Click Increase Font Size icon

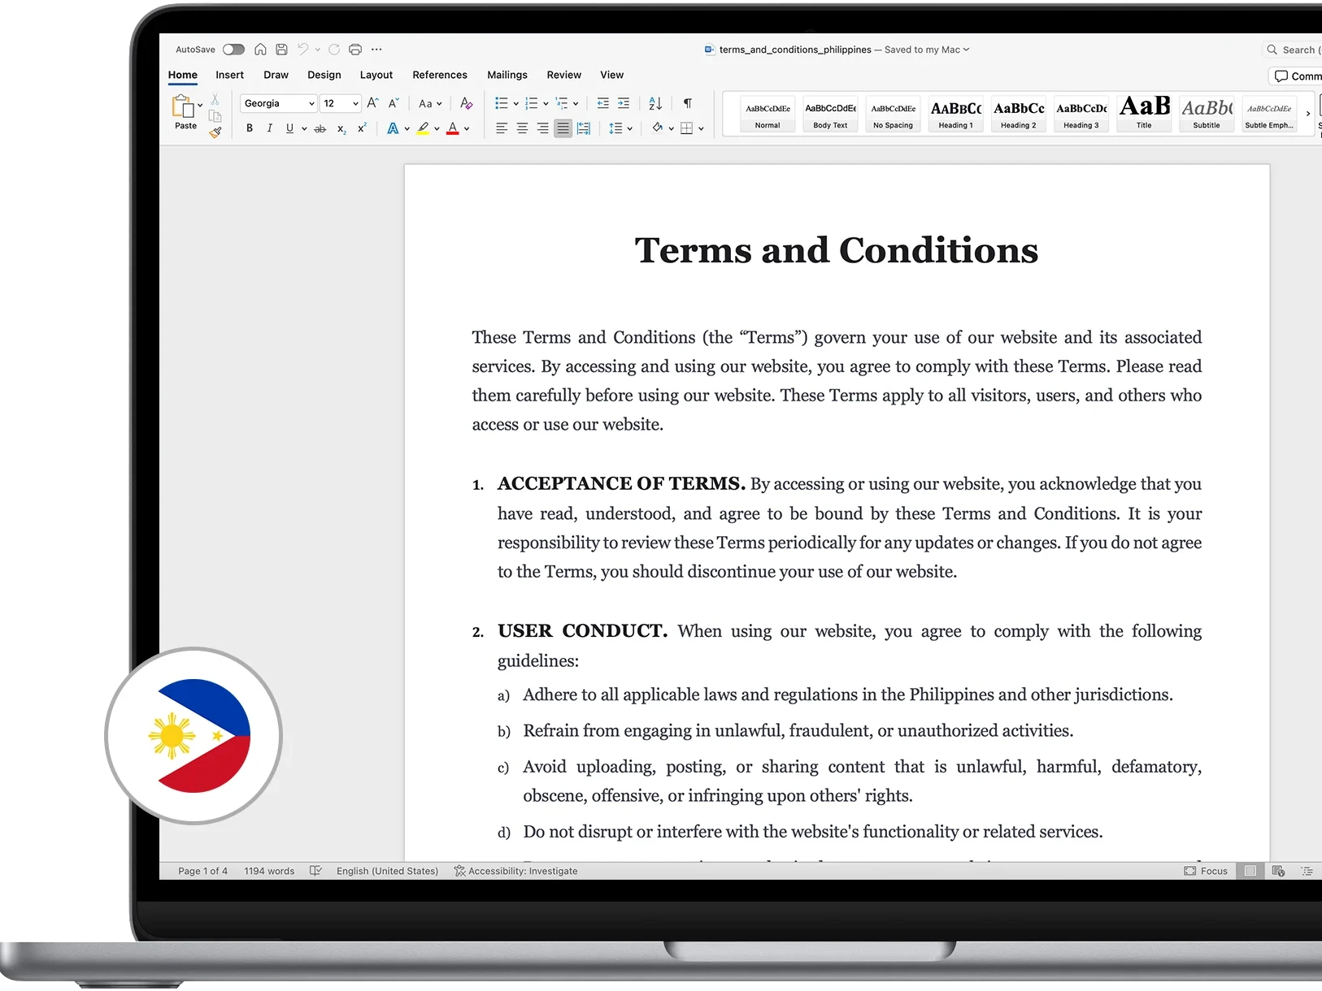tap(372, 103)
